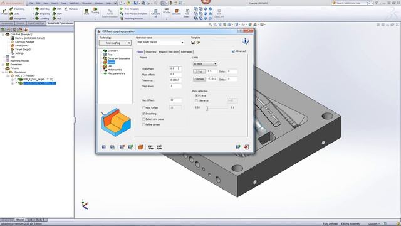Click the Simulate orange cube icon in the dialog

point(140,147)
